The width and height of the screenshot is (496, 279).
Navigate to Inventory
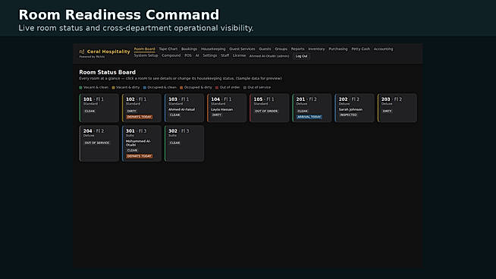(x=316, y=49)
